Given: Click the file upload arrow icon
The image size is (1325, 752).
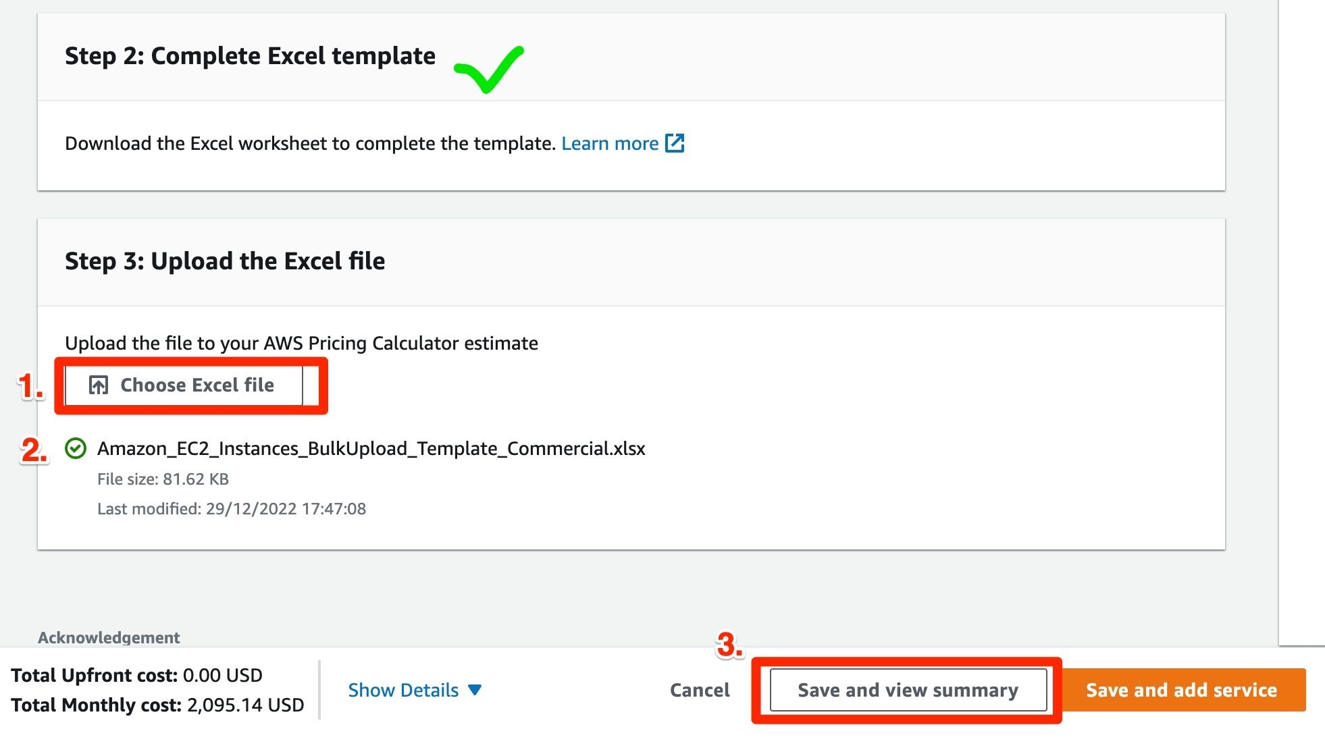Looking at the screenshot, I should point(99,383).
